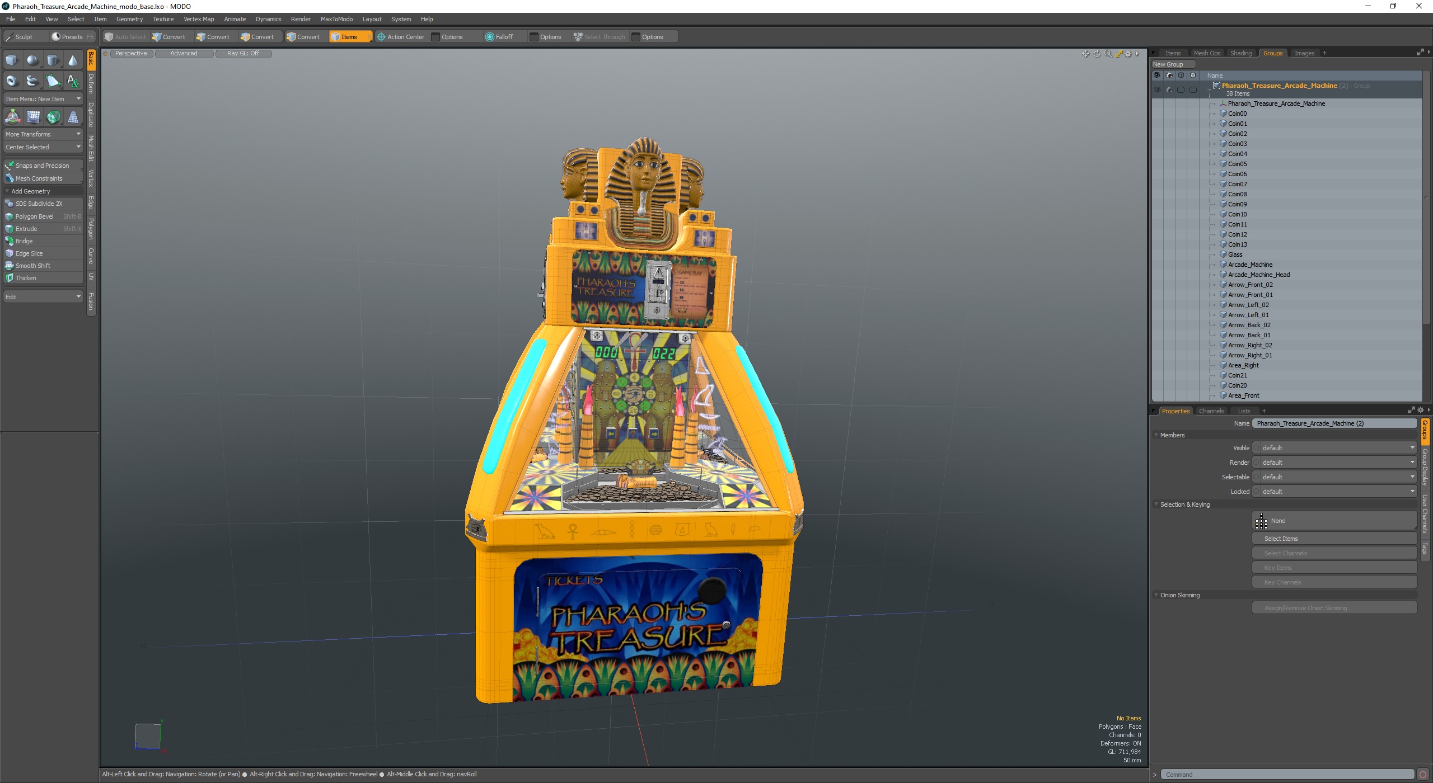Screen dimensions: 1433x783
Task: Activate the checkered cube transform icon
Action: [x=53, y=117]
